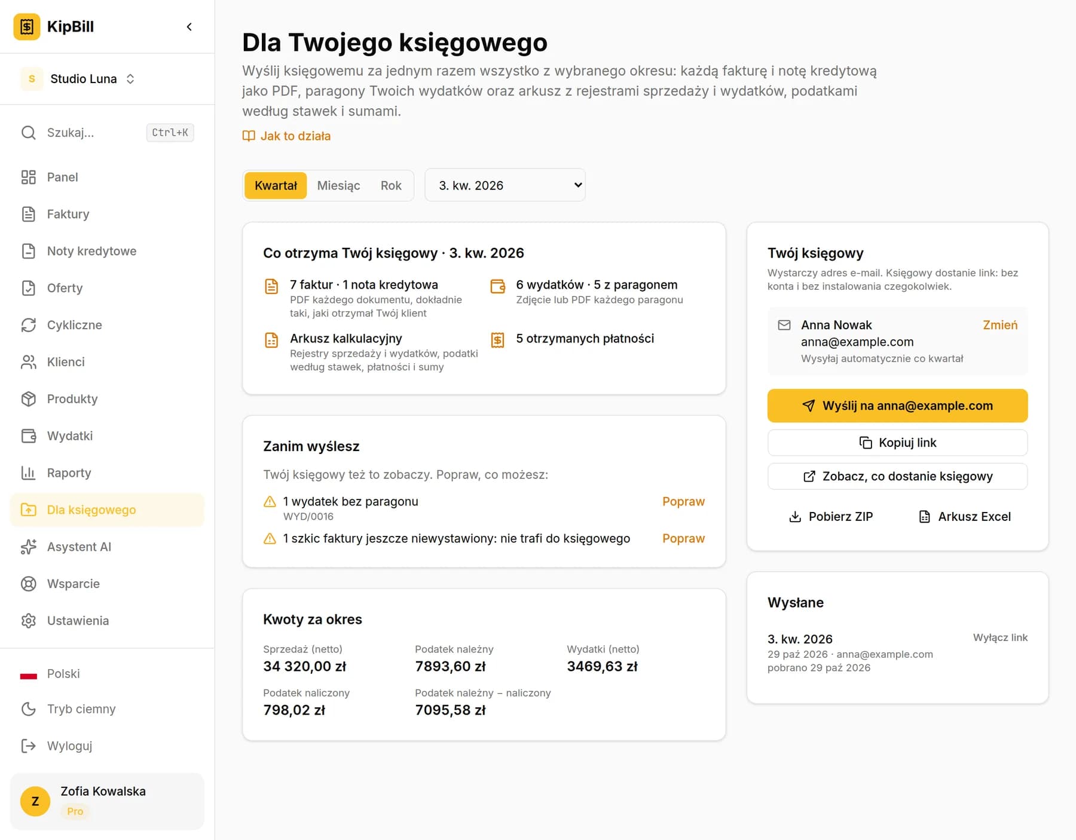The width and height of the screenshot is (1076, 840).
Task: Click the Cykliczne refresh icon
Action: (29, 325)
